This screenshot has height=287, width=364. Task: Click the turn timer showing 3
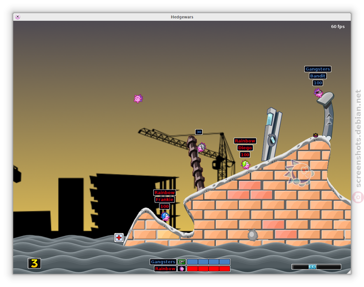(x=34, y=264)
